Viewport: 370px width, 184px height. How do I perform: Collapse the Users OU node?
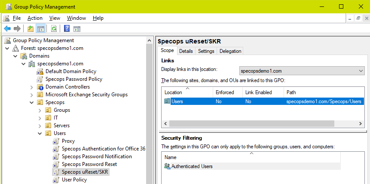pos(40,133)
